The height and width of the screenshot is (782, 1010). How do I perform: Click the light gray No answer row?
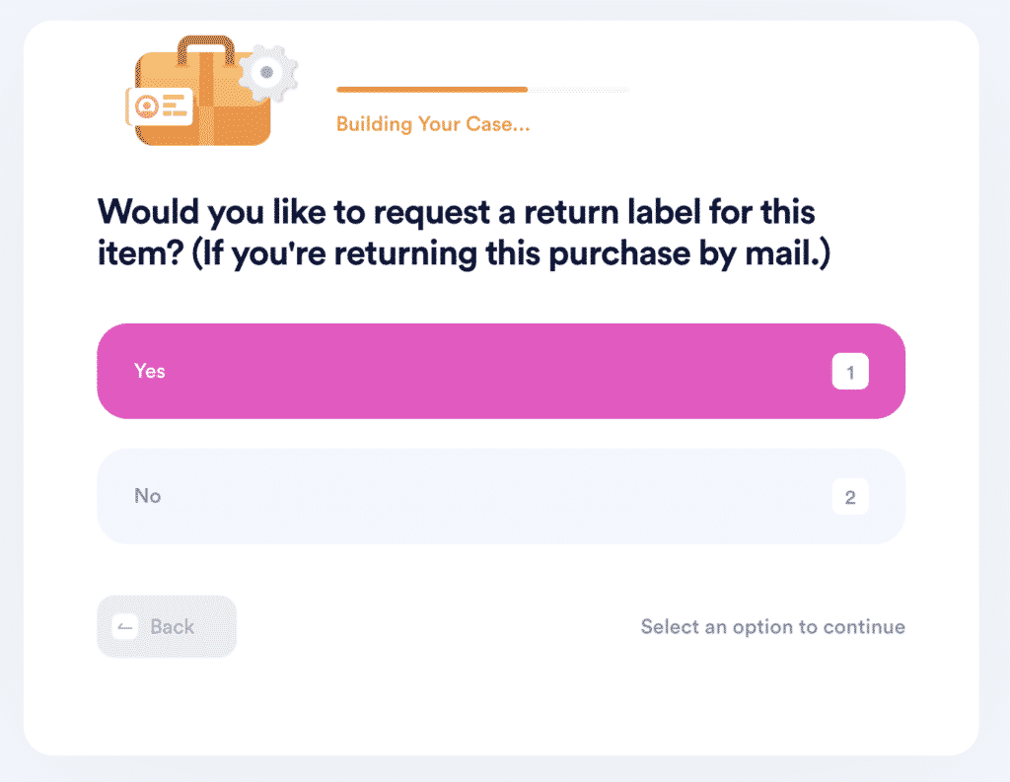click(500, 496)
